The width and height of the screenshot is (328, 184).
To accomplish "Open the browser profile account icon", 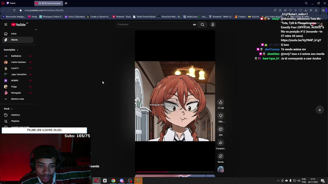I will tap(316, 10).
